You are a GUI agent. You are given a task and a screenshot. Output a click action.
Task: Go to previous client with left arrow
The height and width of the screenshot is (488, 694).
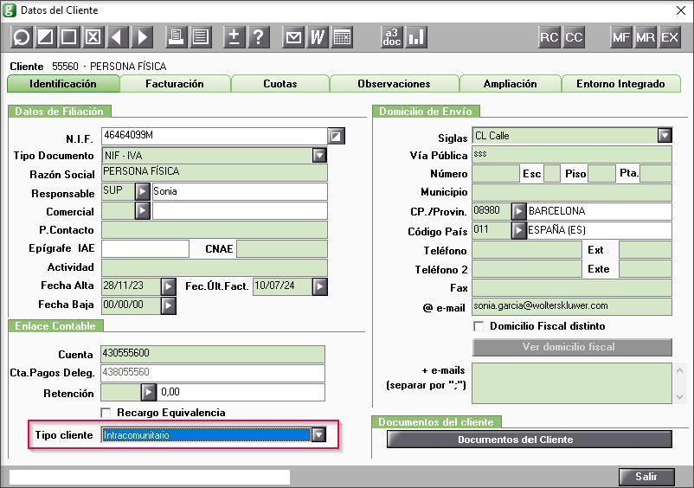pyautogui.click(x=117, y=36)
